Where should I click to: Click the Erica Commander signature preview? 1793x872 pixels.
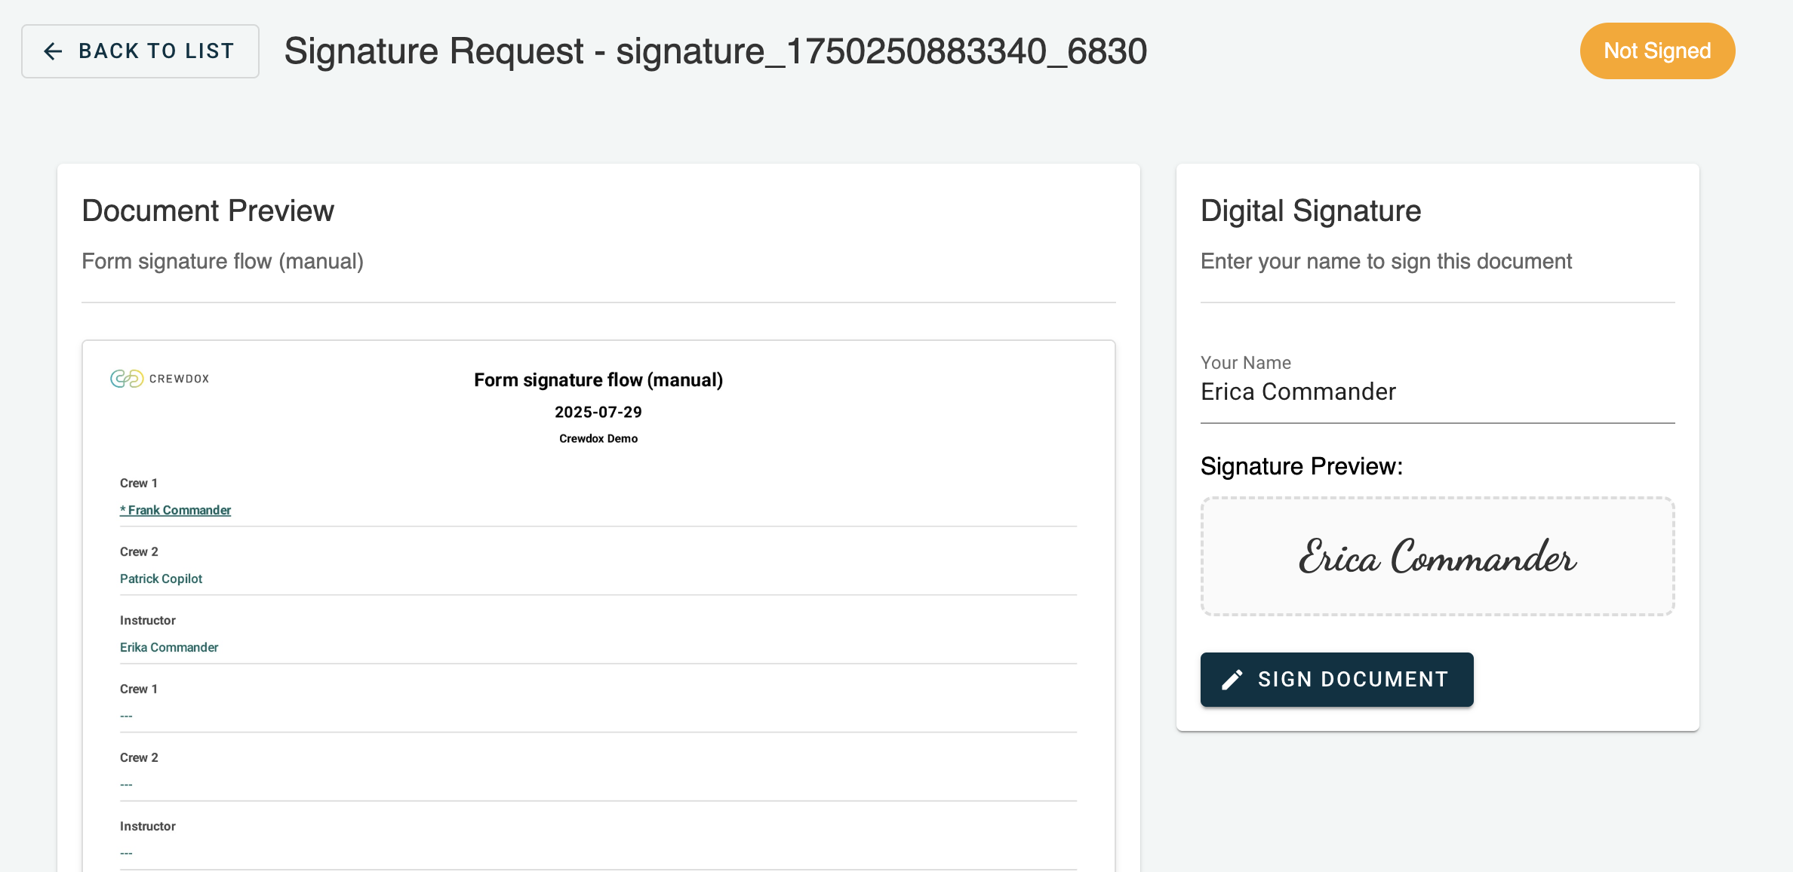(x=1437, y=557)
